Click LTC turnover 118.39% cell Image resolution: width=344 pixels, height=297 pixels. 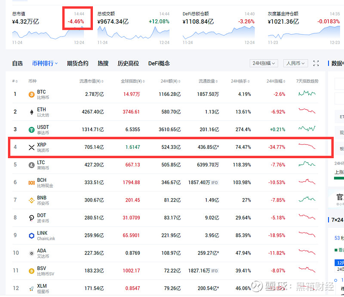242,165
